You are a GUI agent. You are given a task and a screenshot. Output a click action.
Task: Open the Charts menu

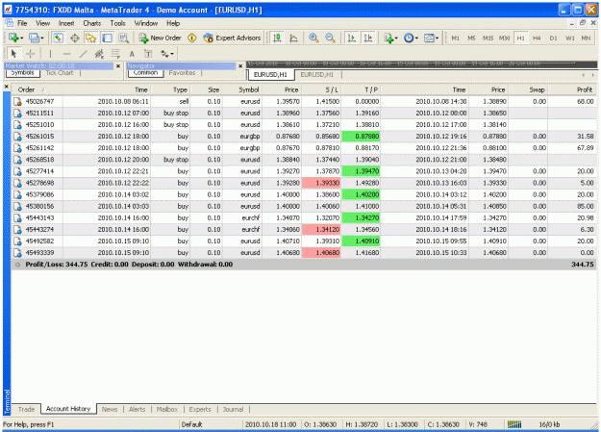click(x=92, y=23)
